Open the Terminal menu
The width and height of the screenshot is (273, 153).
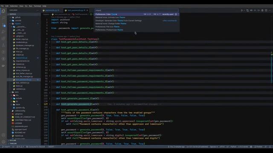tap(37, 6)
